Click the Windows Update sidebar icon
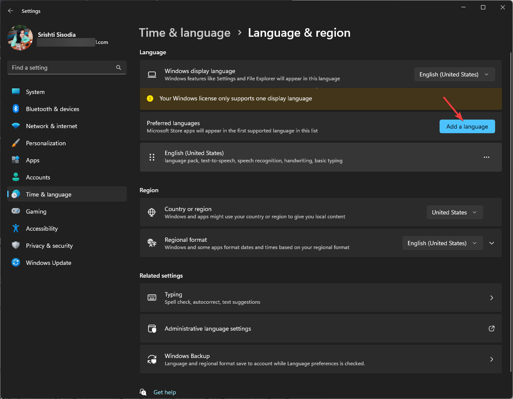The height and width of the screenshot is (399, 513). pos(16,263)
